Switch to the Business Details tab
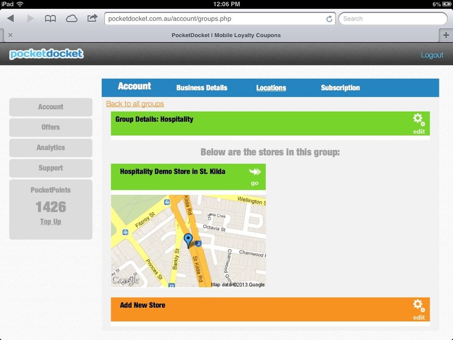This screenshot has width=453, height=340. pos(202,88)
